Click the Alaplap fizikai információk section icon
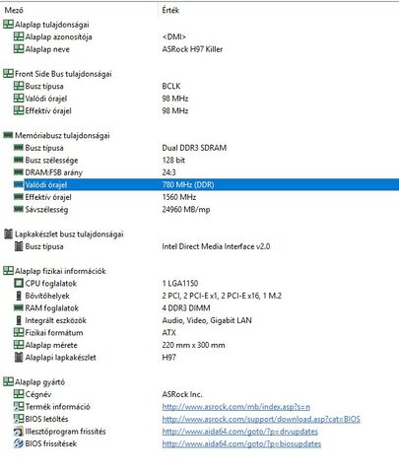399x473 pixels. [x=8, y=271]
